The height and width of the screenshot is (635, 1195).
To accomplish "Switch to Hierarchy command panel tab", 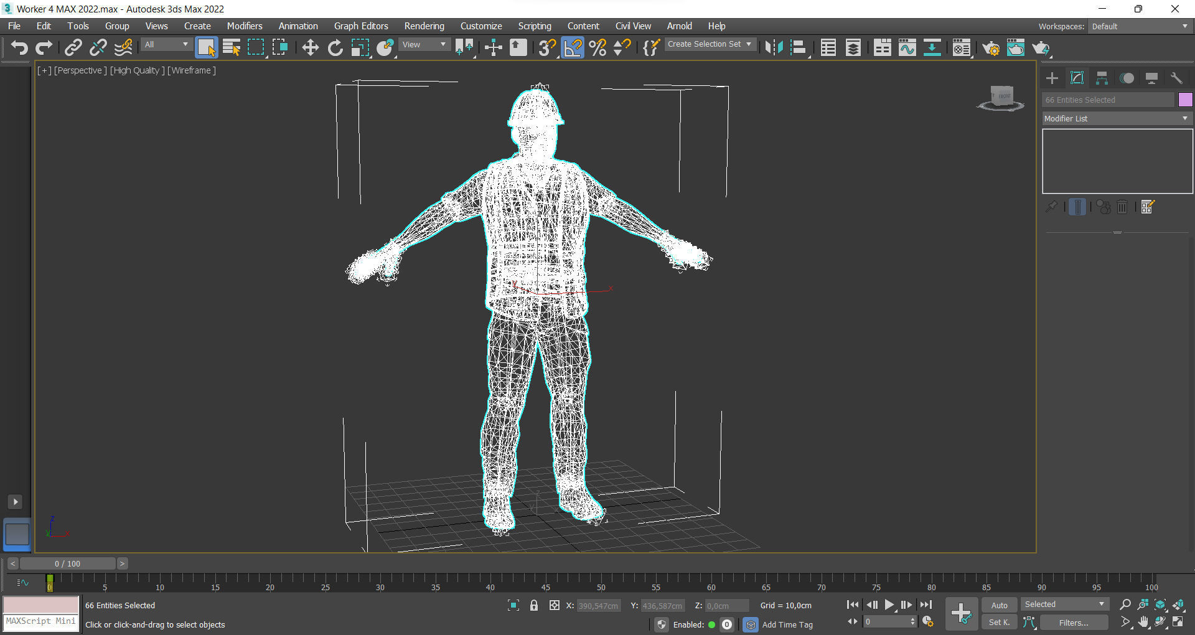I will pyautogui.click(x=1102, y=78).
